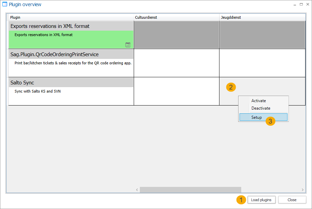Click the calendar icon in Exports reservations row
The width and height of the screenshot is (312, 209).
click(x=128, y=45)
